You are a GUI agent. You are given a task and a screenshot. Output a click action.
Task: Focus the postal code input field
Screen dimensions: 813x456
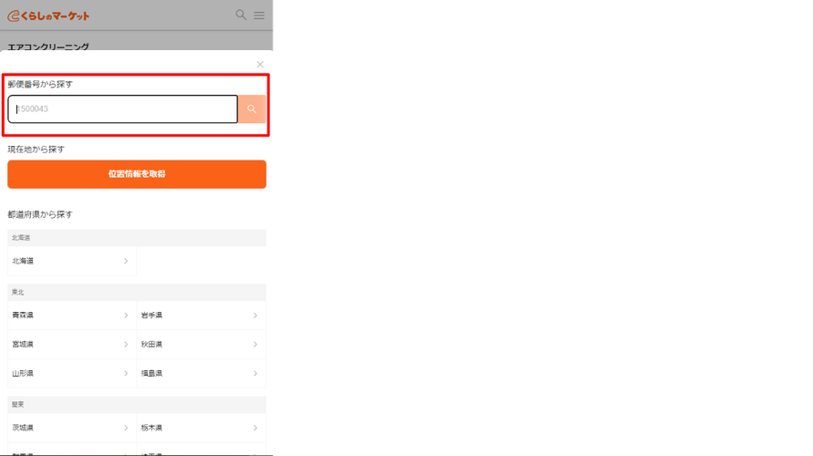coord(123,109)
